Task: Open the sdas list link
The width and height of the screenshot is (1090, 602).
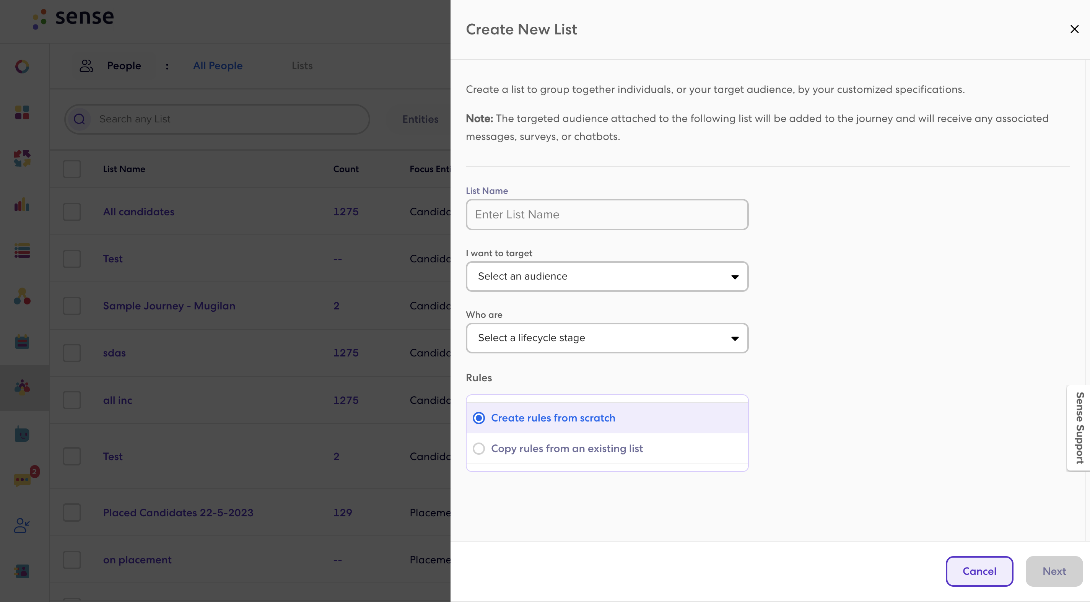Action: click(114, 353)
